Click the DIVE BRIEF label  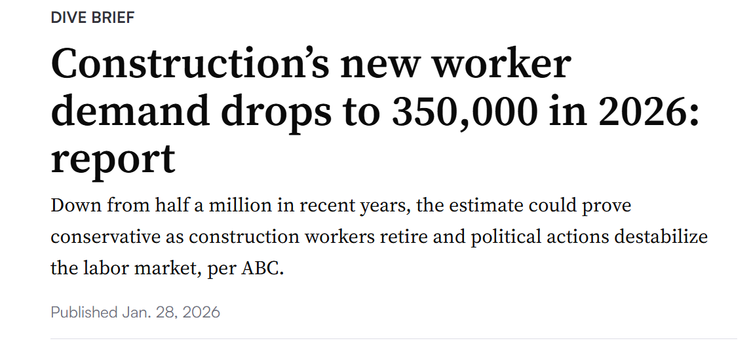[92, 18]
